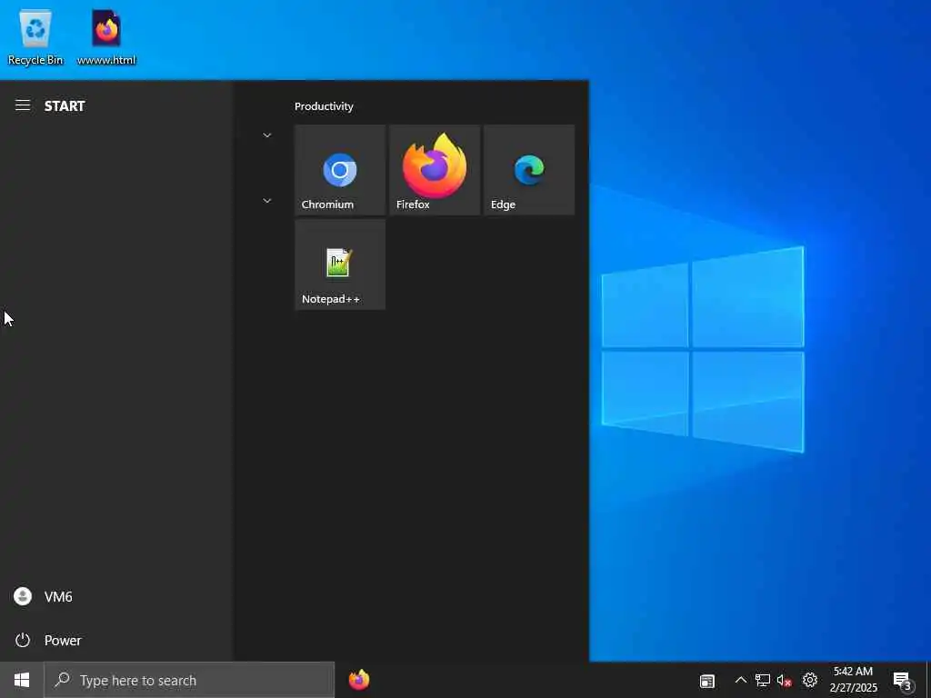Open the Chromium tile
Viewport: 931px width, 698px height.
pos(340,170)
